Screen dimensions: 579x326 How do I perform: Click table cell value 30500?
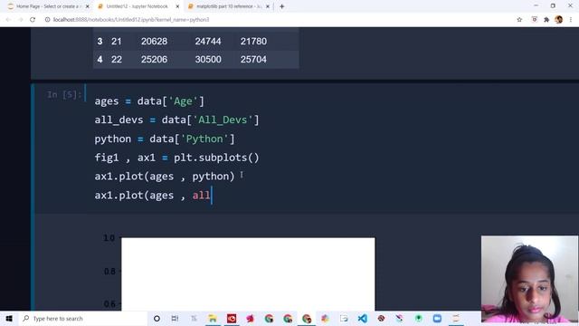(208, 59)
